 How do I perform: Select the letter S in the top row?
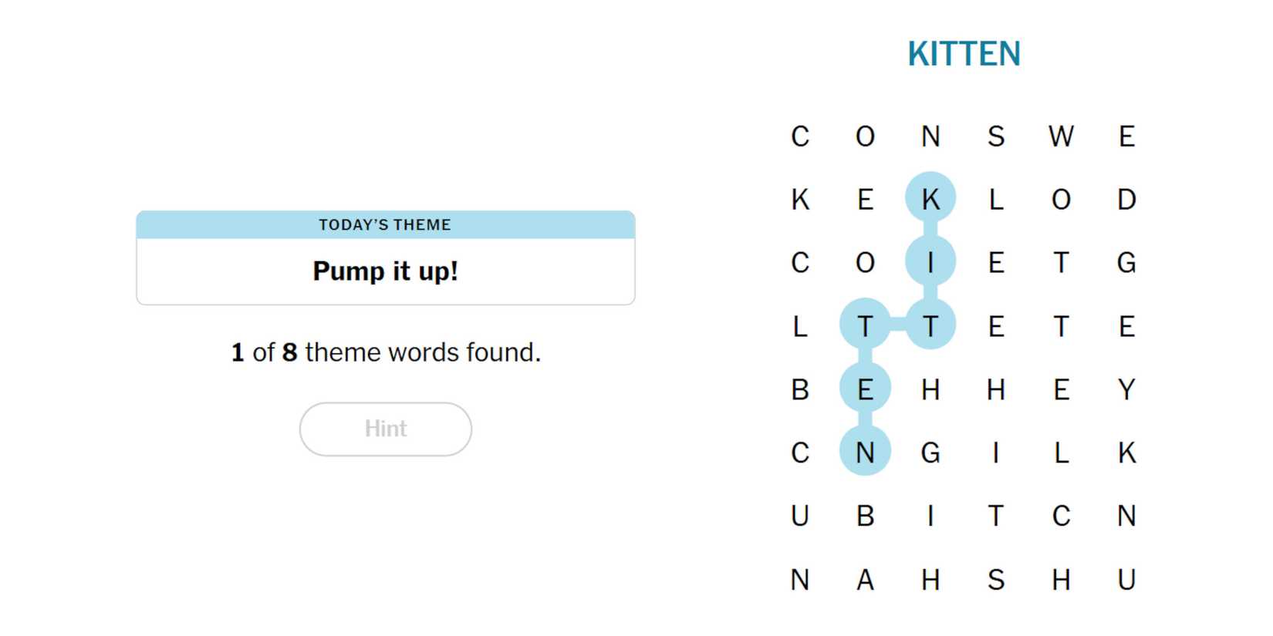996,136
